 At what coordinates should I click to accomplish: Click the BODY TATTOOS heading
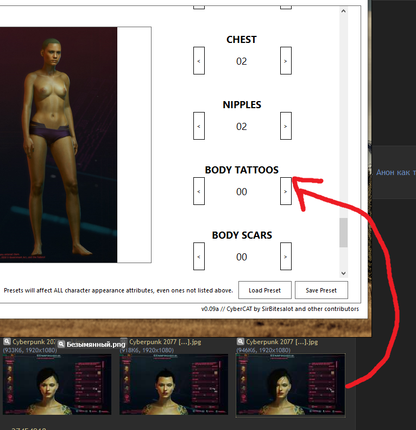pyautogui.click(x=242, y=170)
